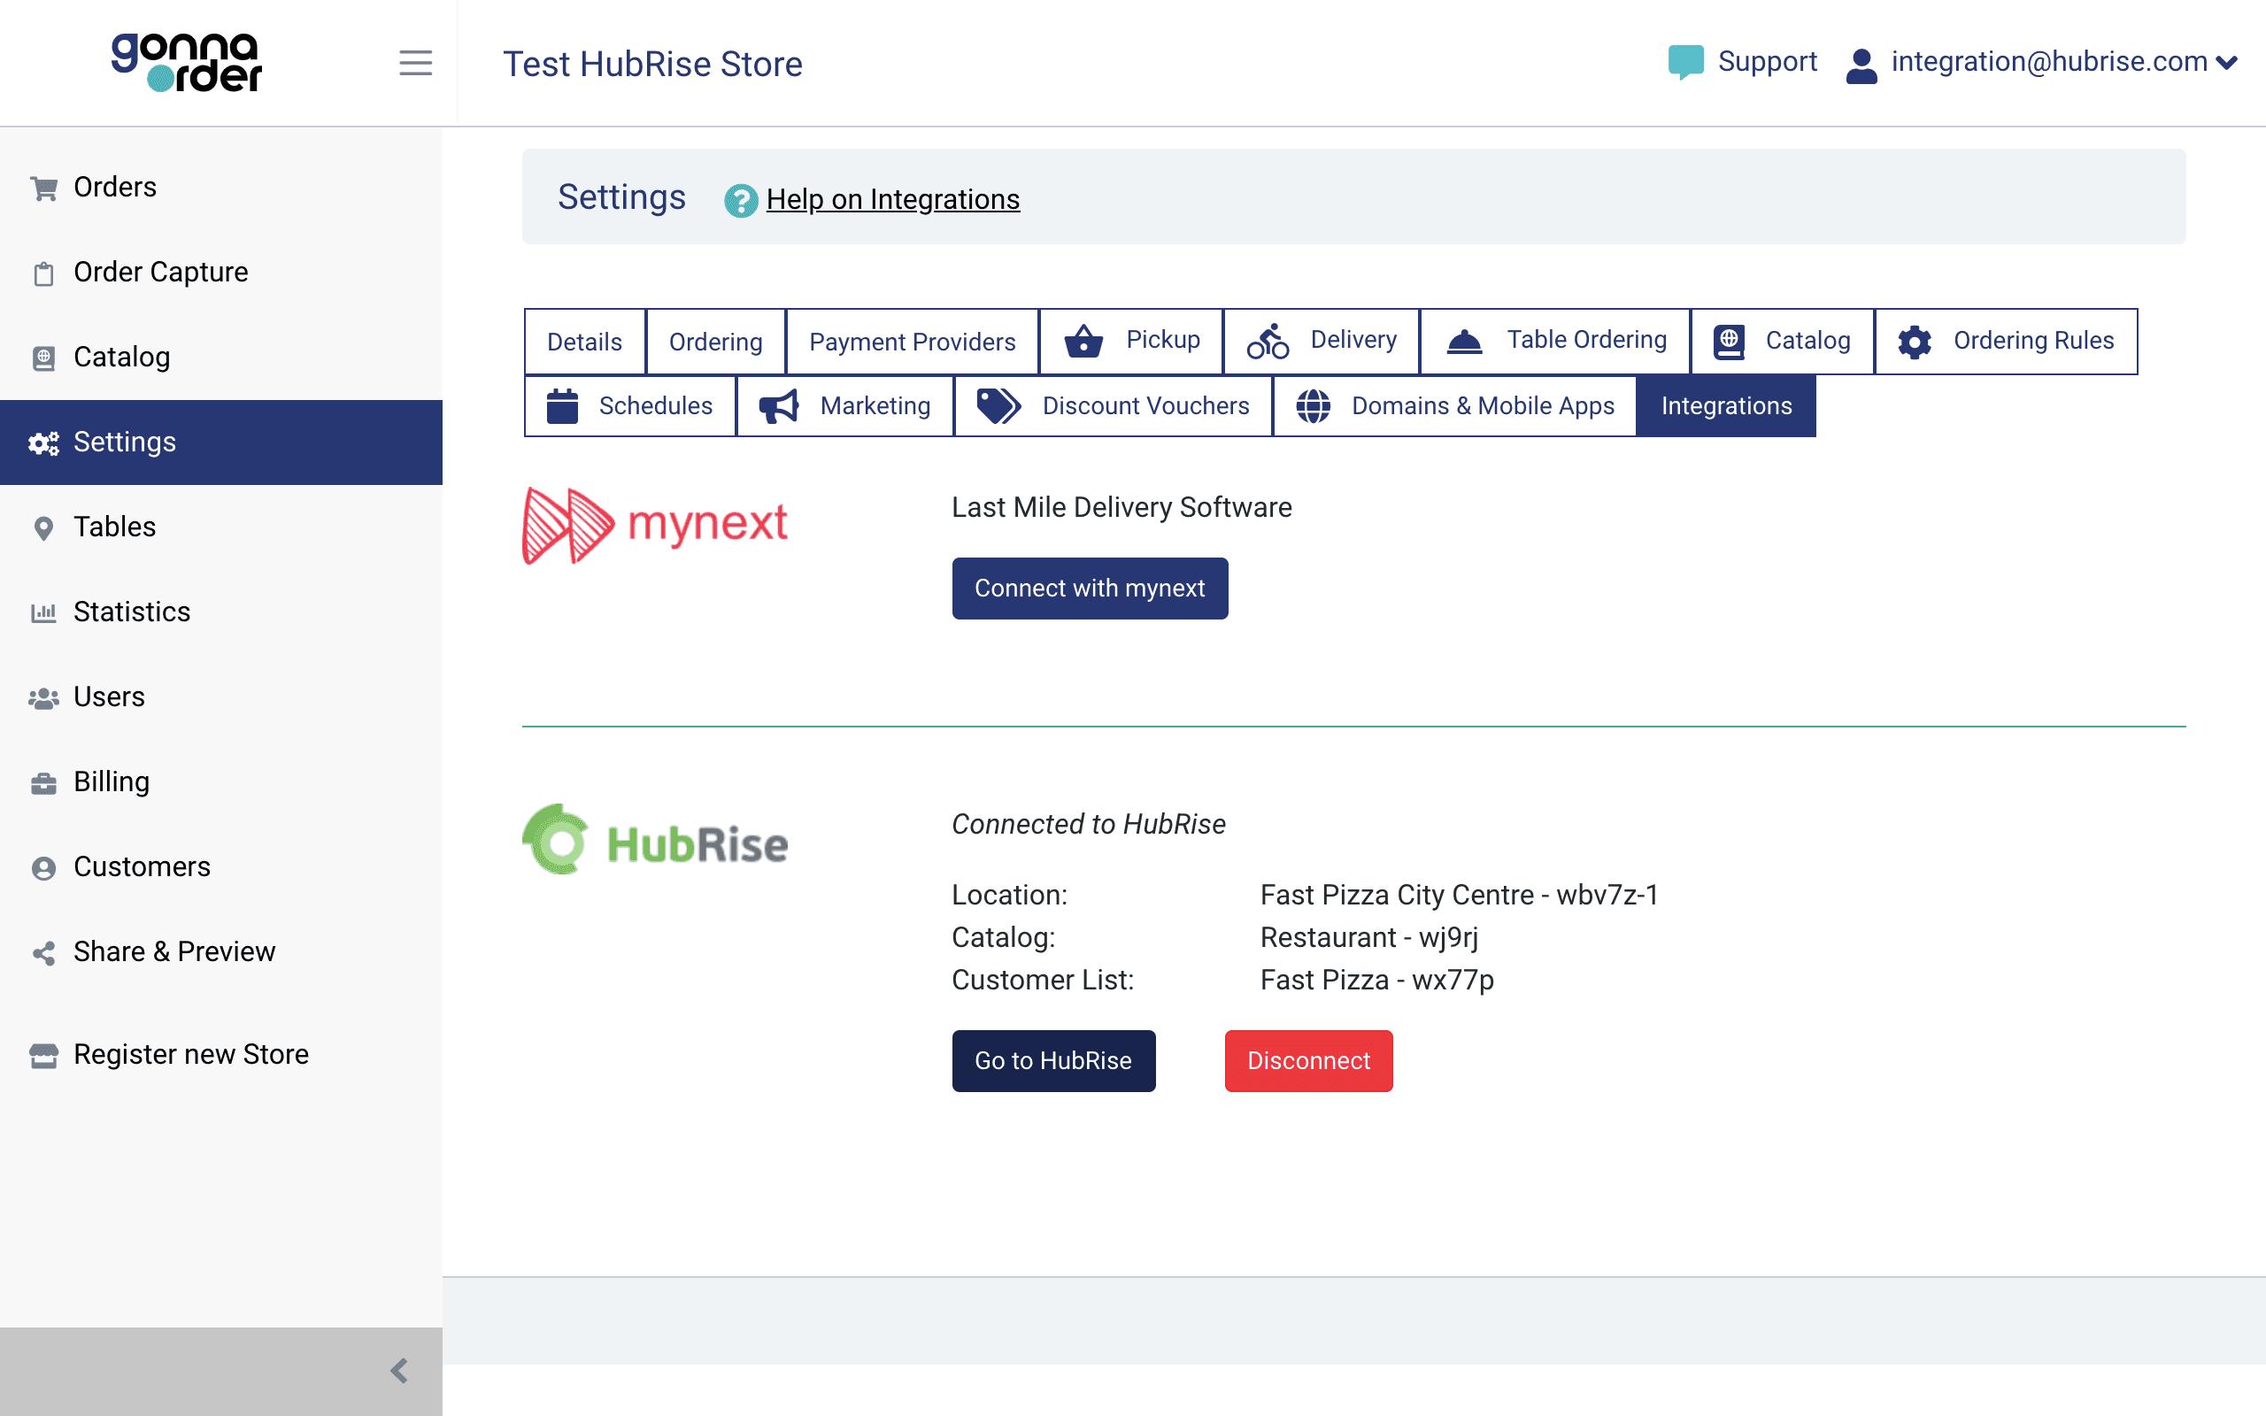Image resolution: width=2266 pixels, height=1416 pixels.
Task: Open the Help on Integrations link
Action: pos(892,198)
